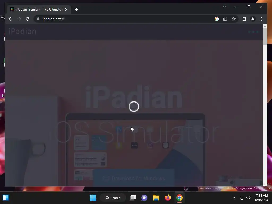
Task: Select the iPadian Premium tab
Action: (39, 10)
